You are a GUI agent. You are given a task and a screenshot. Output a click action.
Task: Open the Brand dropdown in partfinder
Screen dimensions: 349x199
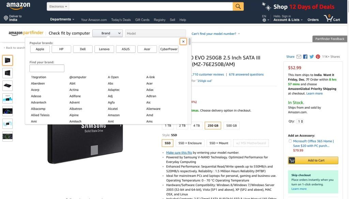tap(107, 33)
